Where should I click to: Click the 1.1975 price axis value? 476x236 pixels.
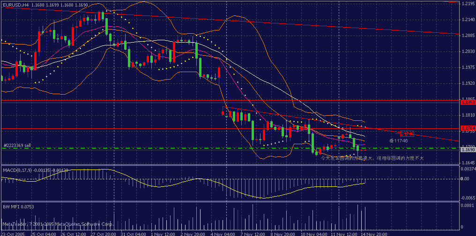pos(468,67)
